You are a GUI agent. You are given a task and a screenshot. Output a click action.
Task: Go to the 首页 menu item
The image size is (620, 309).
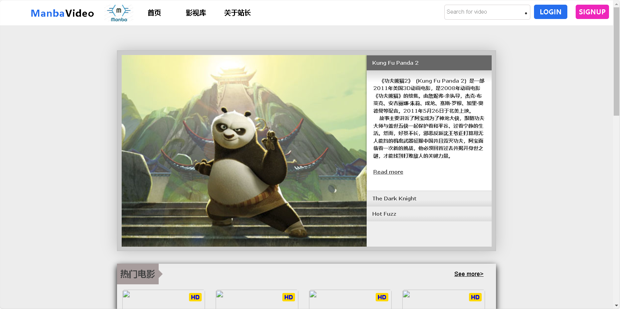(154, 13)
